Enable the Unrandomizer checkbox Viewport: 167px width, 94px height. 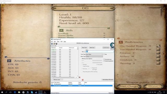104,59
